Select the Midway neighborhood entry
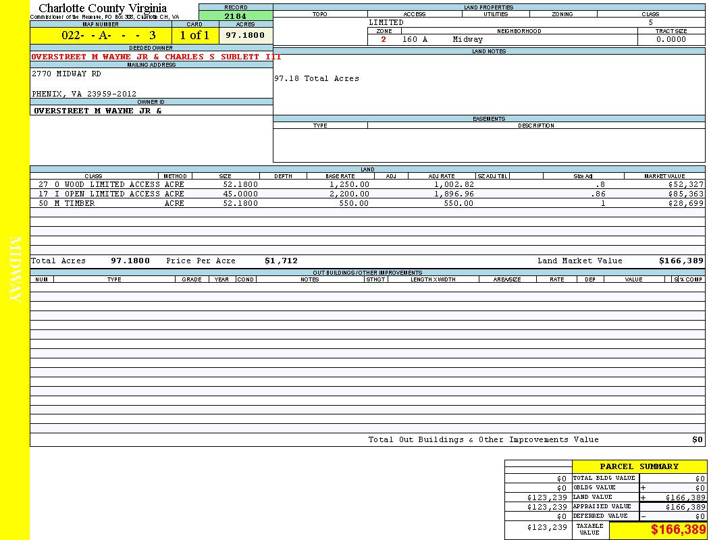 click(468, 40)
